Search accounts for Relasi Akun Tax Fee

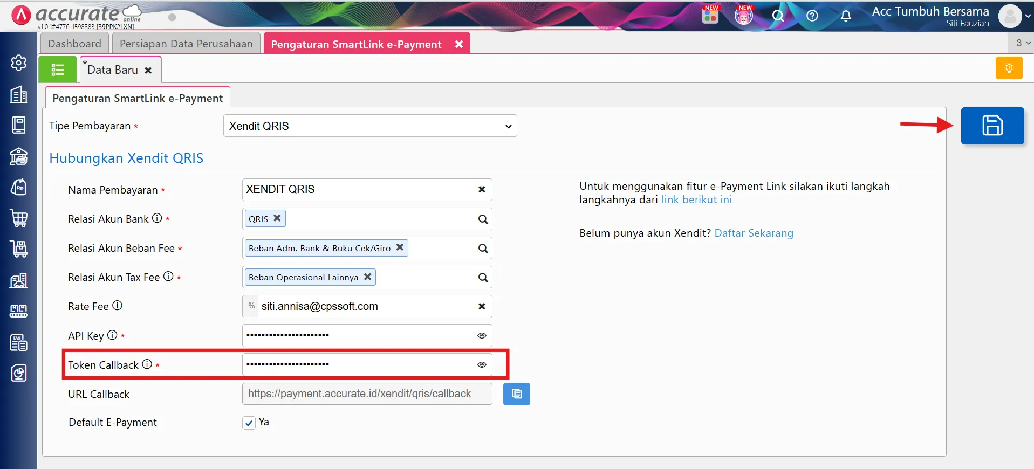click(x=483, y=278)
